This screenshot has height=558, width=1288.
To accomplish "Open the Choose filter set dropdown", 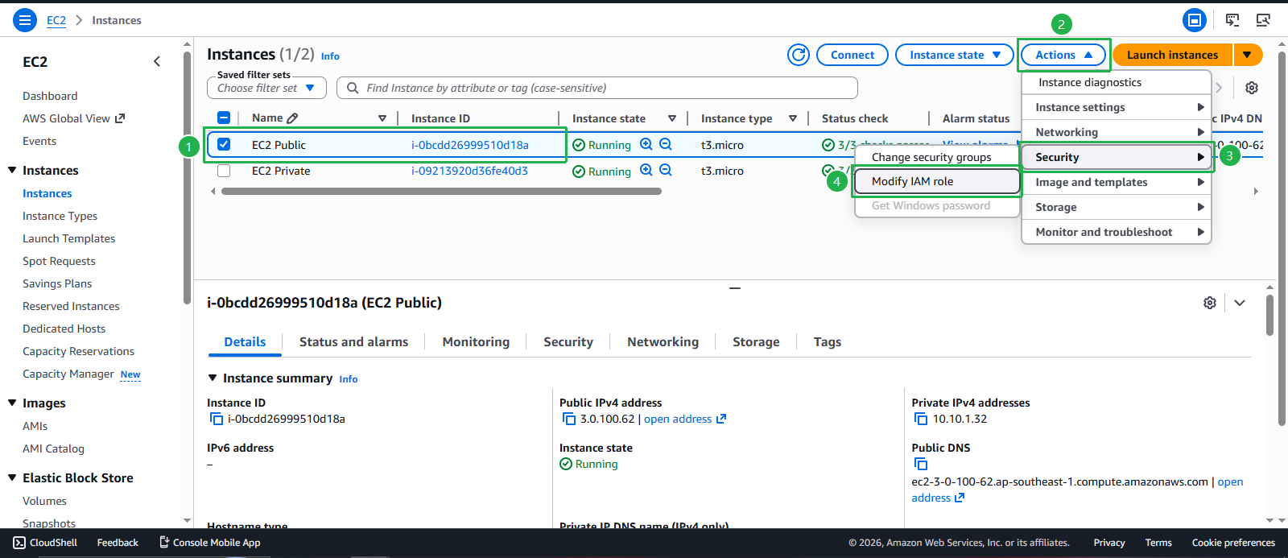I will click(266, 88).
